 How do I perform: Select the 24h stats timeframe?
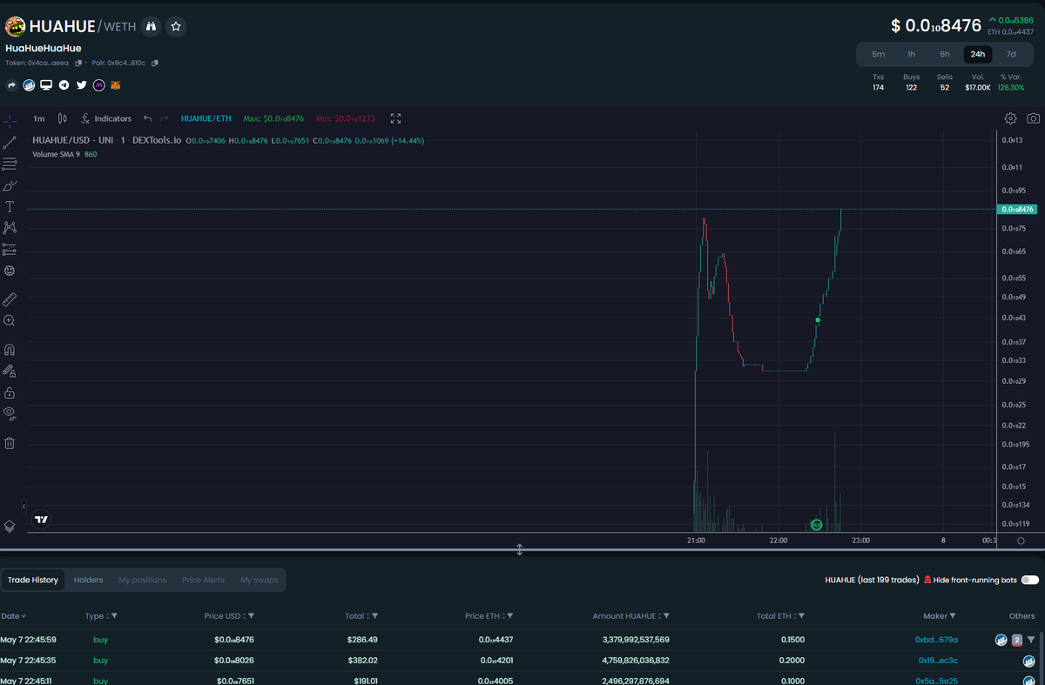978,54
